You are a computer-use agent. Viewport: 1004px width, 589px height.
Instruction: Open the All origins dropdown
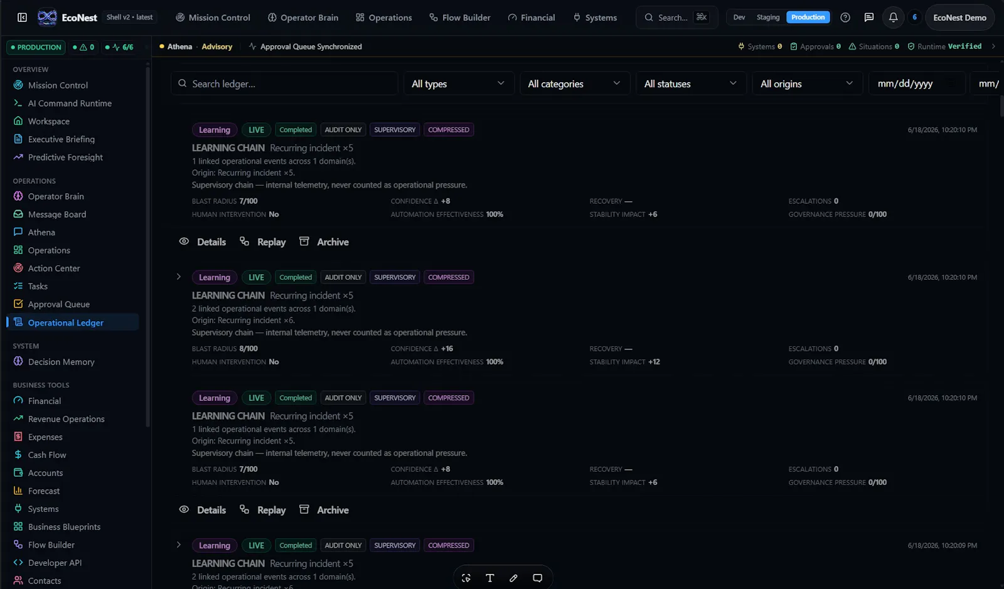[x=807, y=83]
